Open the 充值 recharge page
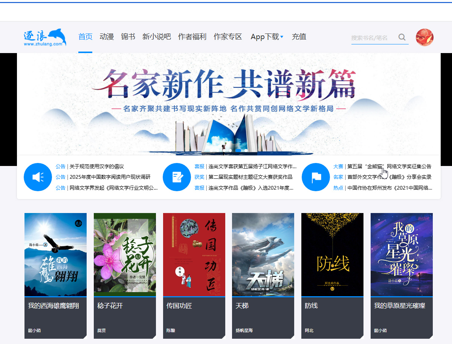Viewport: 452px width, 344px height. [299, 37]
